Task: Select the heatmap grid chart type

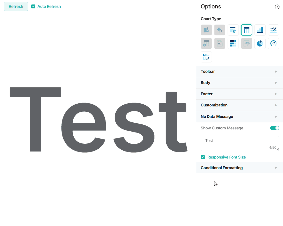Action: [233, 43]
